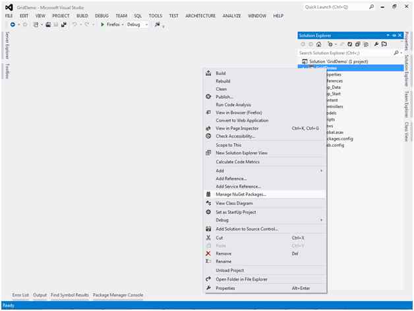Screen dimensions: 414x311
Task: Click the Open Folder arrow icon
Action: [208, 279]
